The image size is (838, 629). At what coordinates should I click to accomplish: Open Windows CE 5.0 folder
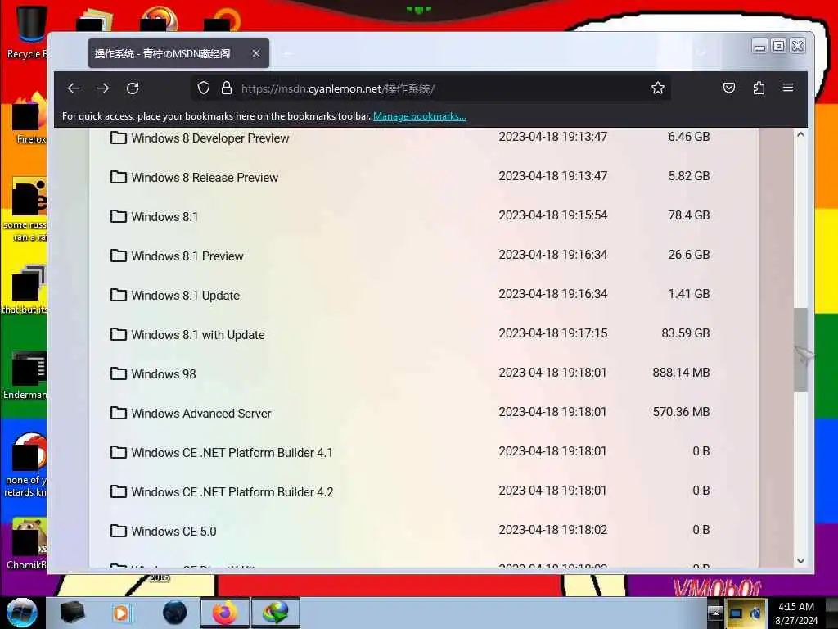click(x=173, y=531)
